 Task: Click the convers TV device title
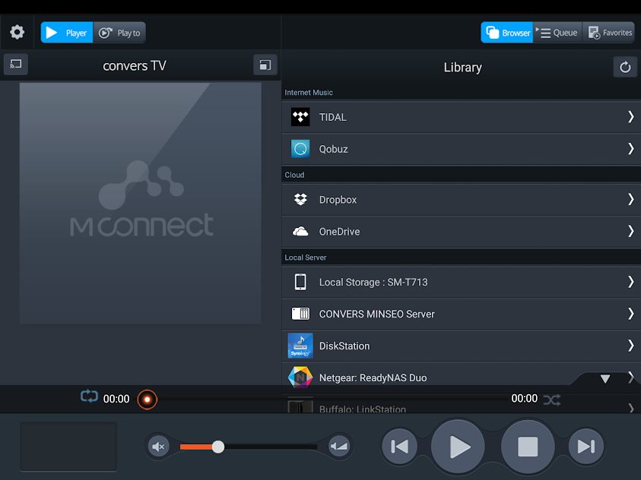[134, 65]
